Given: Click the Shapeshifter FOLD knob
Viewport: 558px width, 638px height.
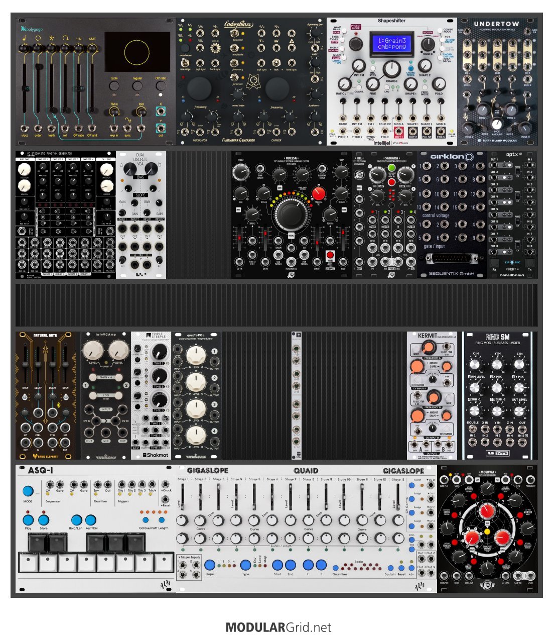Looking at the screenshot, I should pyautogui.click(x=439, y=84).
